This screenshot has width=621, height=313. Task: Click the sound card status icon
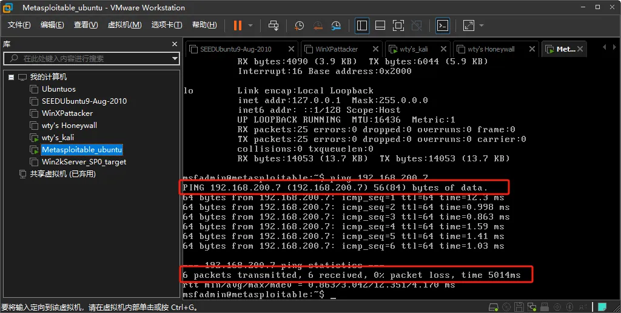[x=557, y=307]
